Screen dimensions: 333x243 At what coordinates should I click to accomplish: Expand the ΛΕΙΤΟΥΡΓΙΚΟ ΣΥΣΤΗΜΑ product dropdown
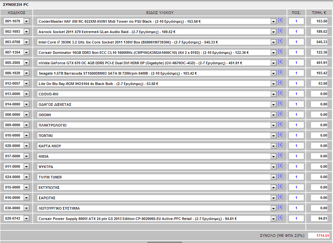(273, 208)
